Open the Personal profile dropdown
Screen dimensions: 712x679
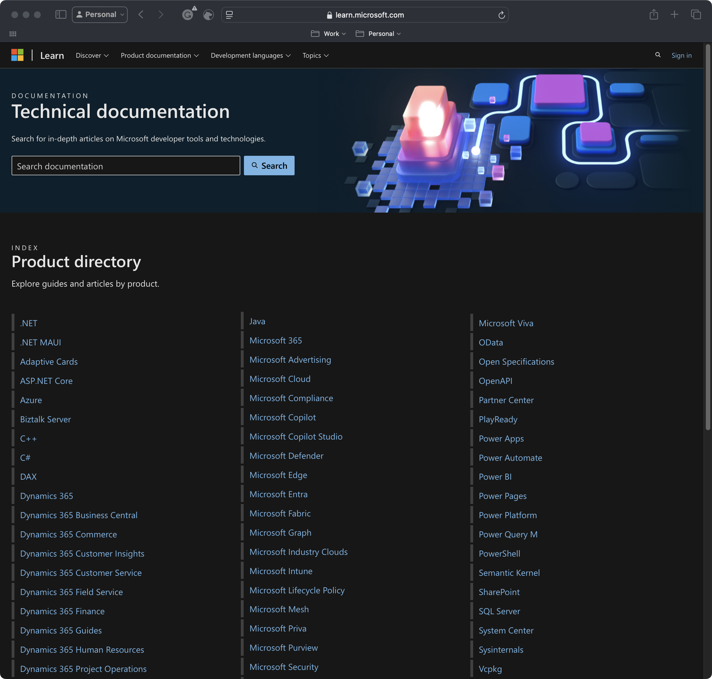[x=100, y=15]
